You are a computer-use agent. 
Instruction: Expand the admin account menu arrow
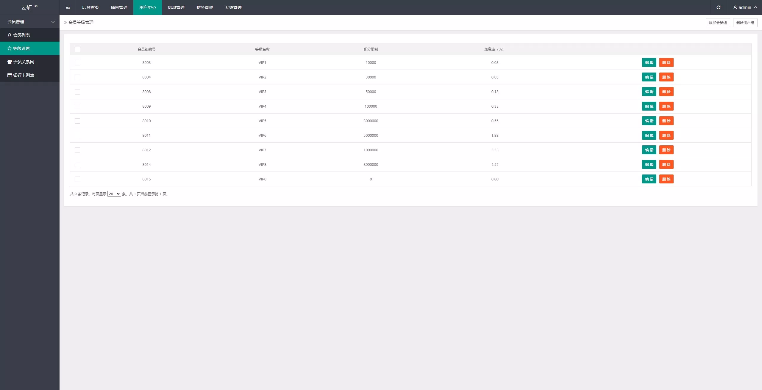click(x=755, y=7)
